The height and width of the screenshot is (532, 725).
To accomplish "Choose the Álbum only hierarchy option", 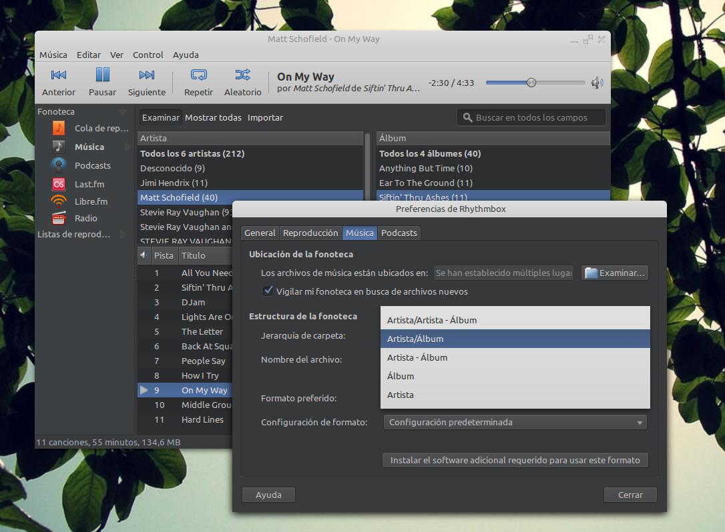I will point(515,377).
